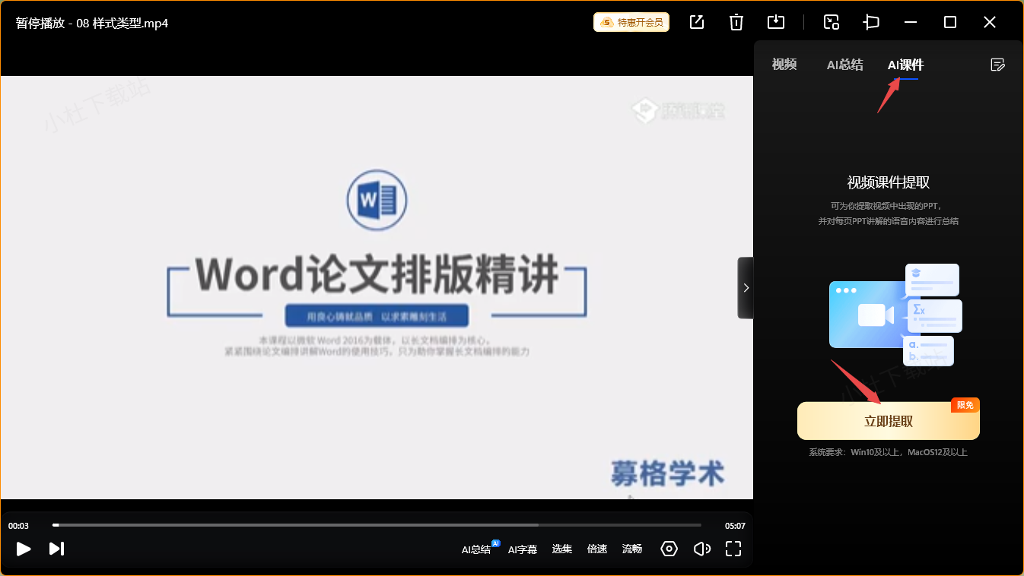Collapse the right side panel

pos(746,288)
